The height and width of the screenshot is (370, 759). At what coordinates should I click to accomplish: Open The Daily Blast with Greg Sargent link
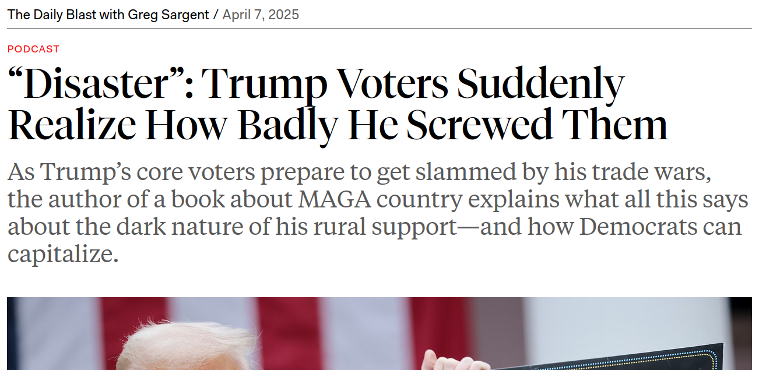[108, 15]
